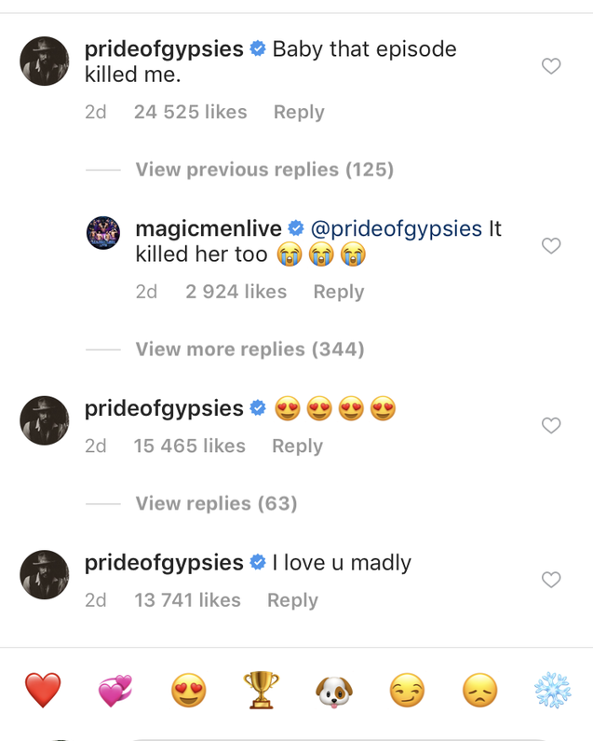Viewport: 593px width, 741px height.
Task: Tap the red heart quick emoji
Action: (43, 691)
